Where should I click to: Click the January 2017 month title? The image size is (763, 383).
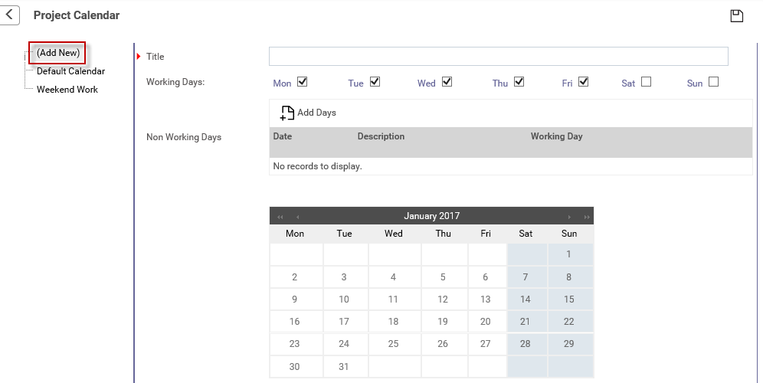tap(431, 216)
